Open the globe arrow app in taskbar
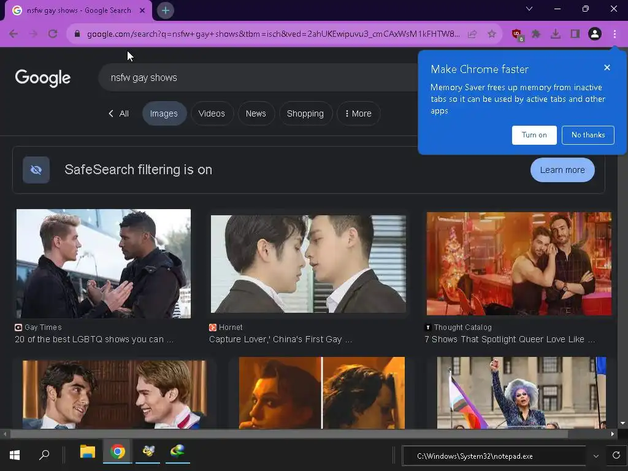The height and width of the screenshot is (471, 628). pyautogui.click(x=177, y=452)
